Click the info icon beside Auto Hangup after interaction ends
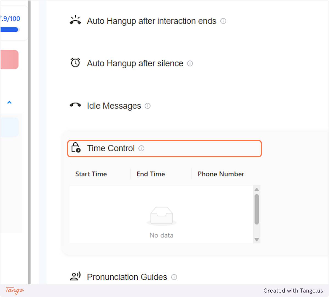Viewport: 329px width, 297px height. click(x=223, y=21)
